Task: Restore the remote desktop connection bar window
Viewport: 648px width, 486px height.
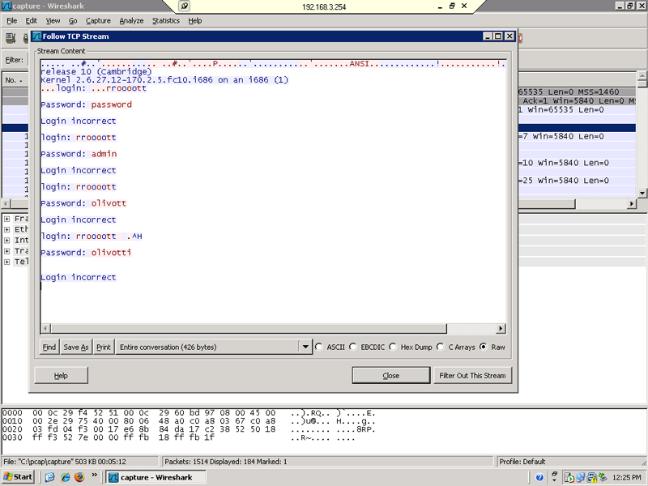Action: click(452, 6)
